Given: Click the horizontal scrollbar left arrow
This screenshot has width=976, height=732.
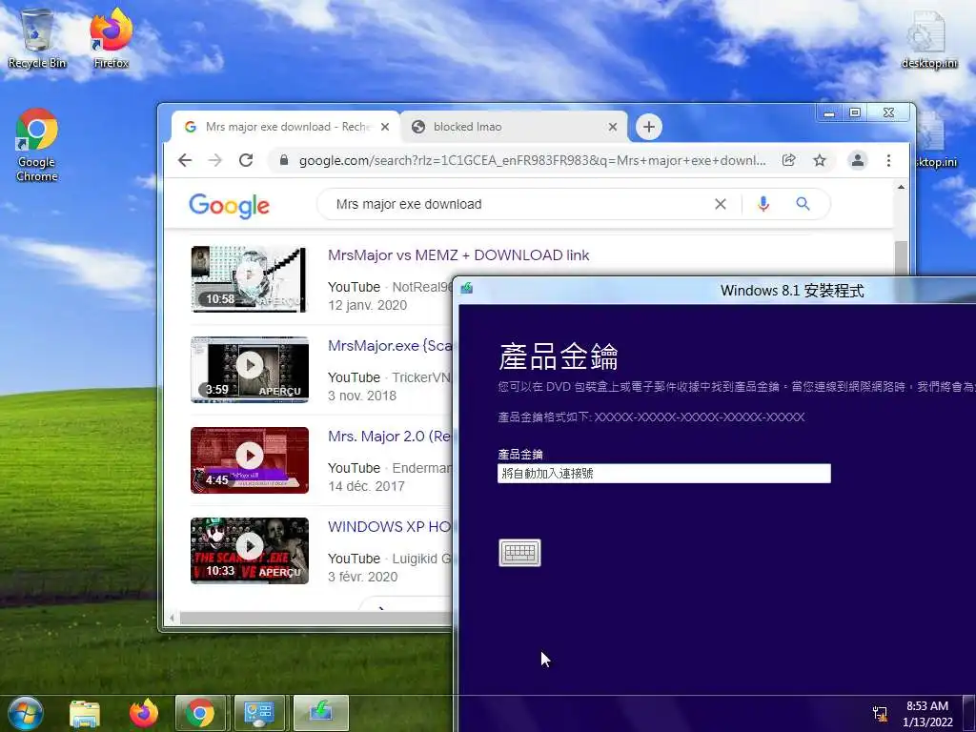Looking at the screenshot, I should [x=173, y=618].
